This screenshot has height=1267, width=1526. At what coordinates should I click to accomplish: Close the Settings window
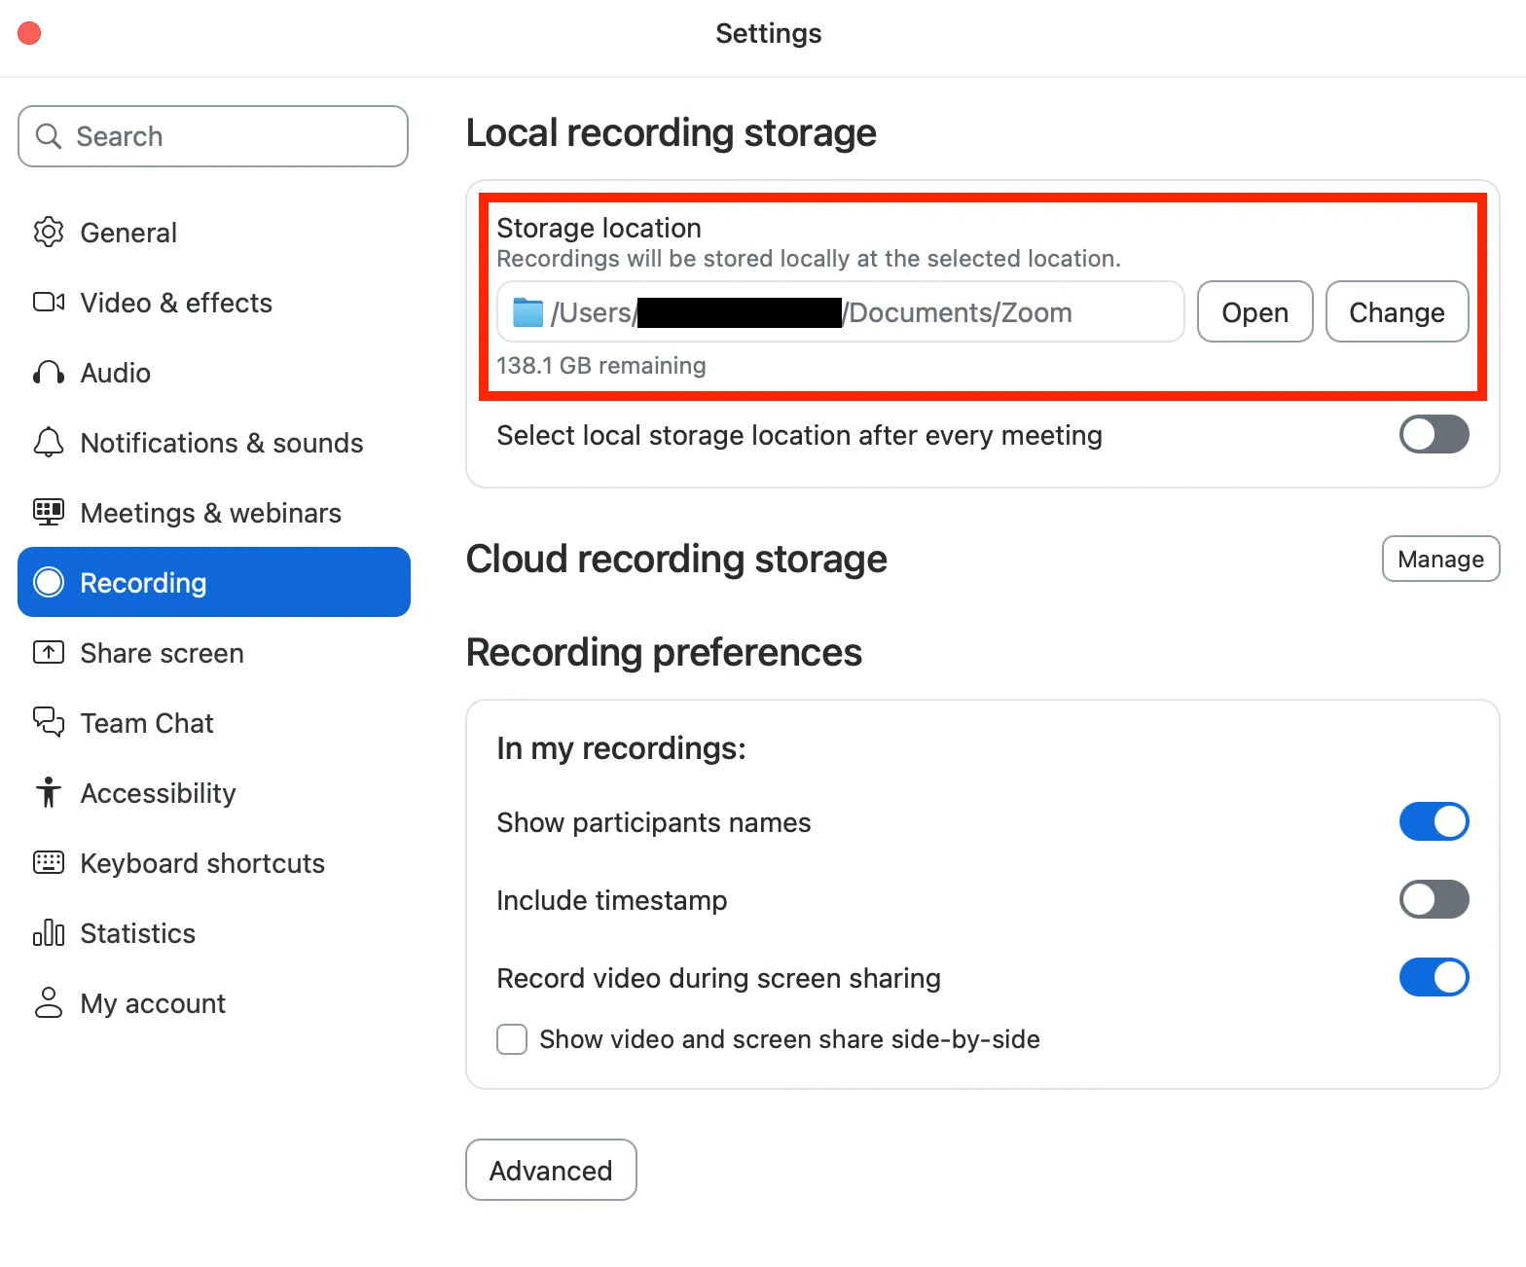[x=29, y=33]
